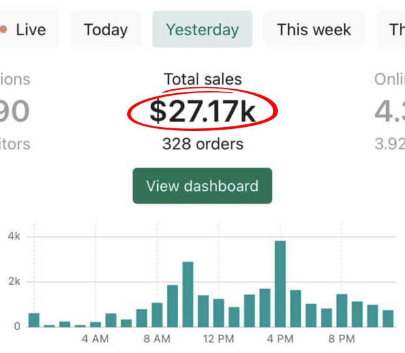Select the tallest chart bar near 4 PM
Viewport: 405px width, 353px height.
point(280,284)
